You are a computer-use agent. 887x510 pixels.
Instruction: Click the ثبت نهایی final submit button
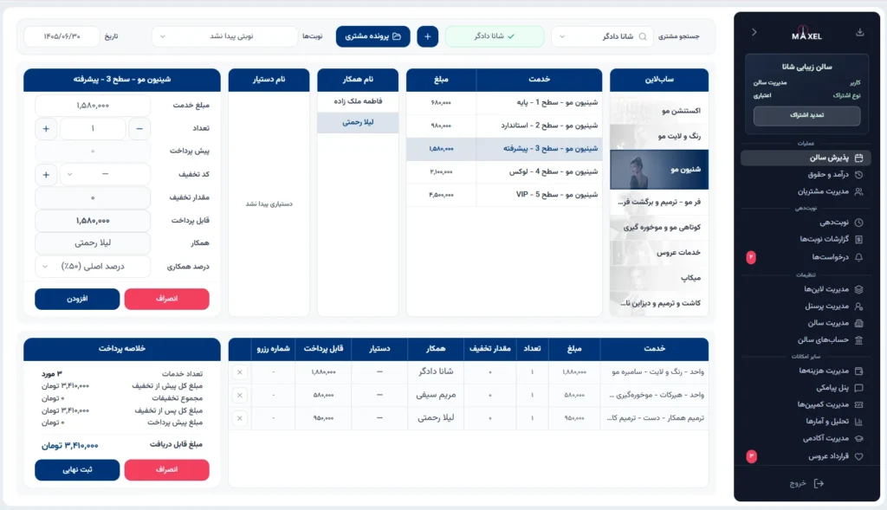point(77,470)
